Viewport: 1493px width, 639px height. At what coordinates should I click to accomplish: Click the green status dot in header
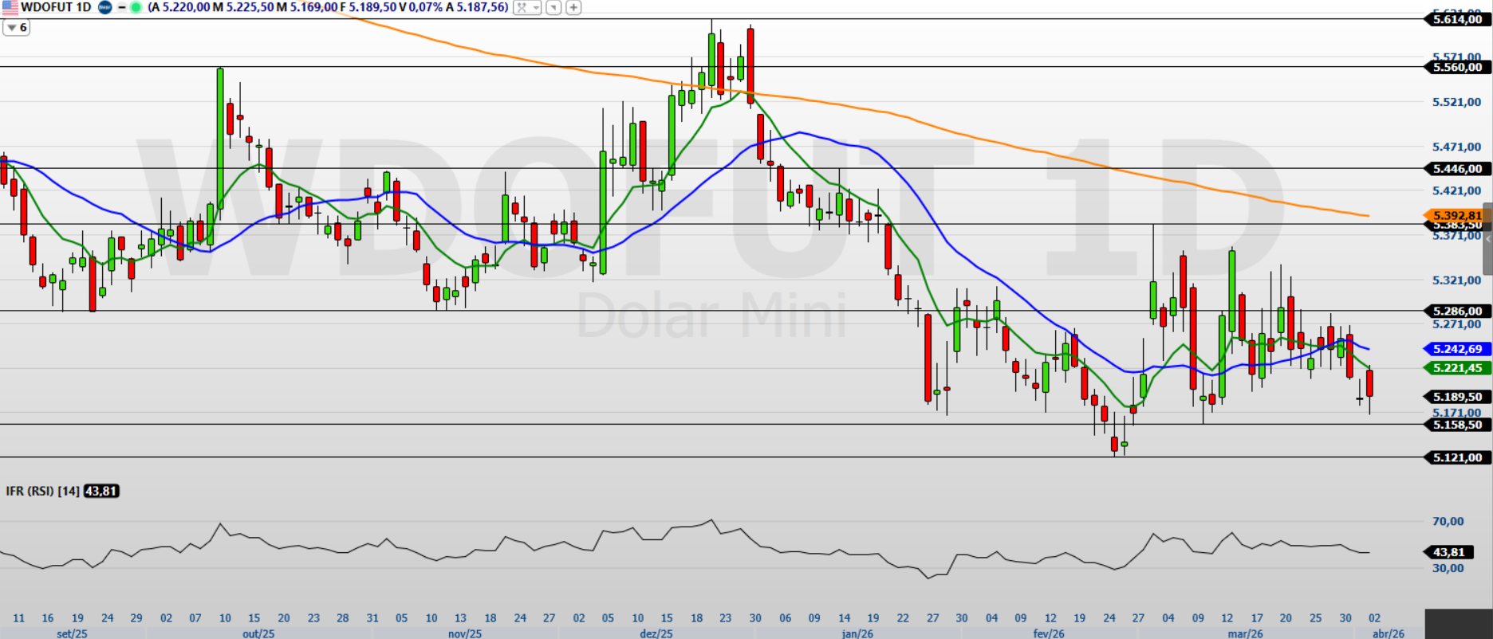136,7
